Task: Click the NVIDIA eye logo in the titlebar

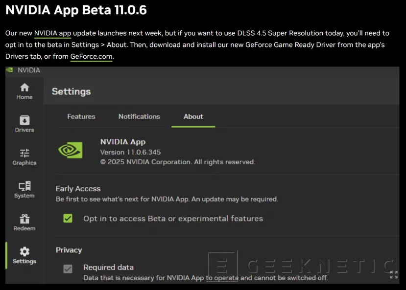Action: (x=8, y=70)
